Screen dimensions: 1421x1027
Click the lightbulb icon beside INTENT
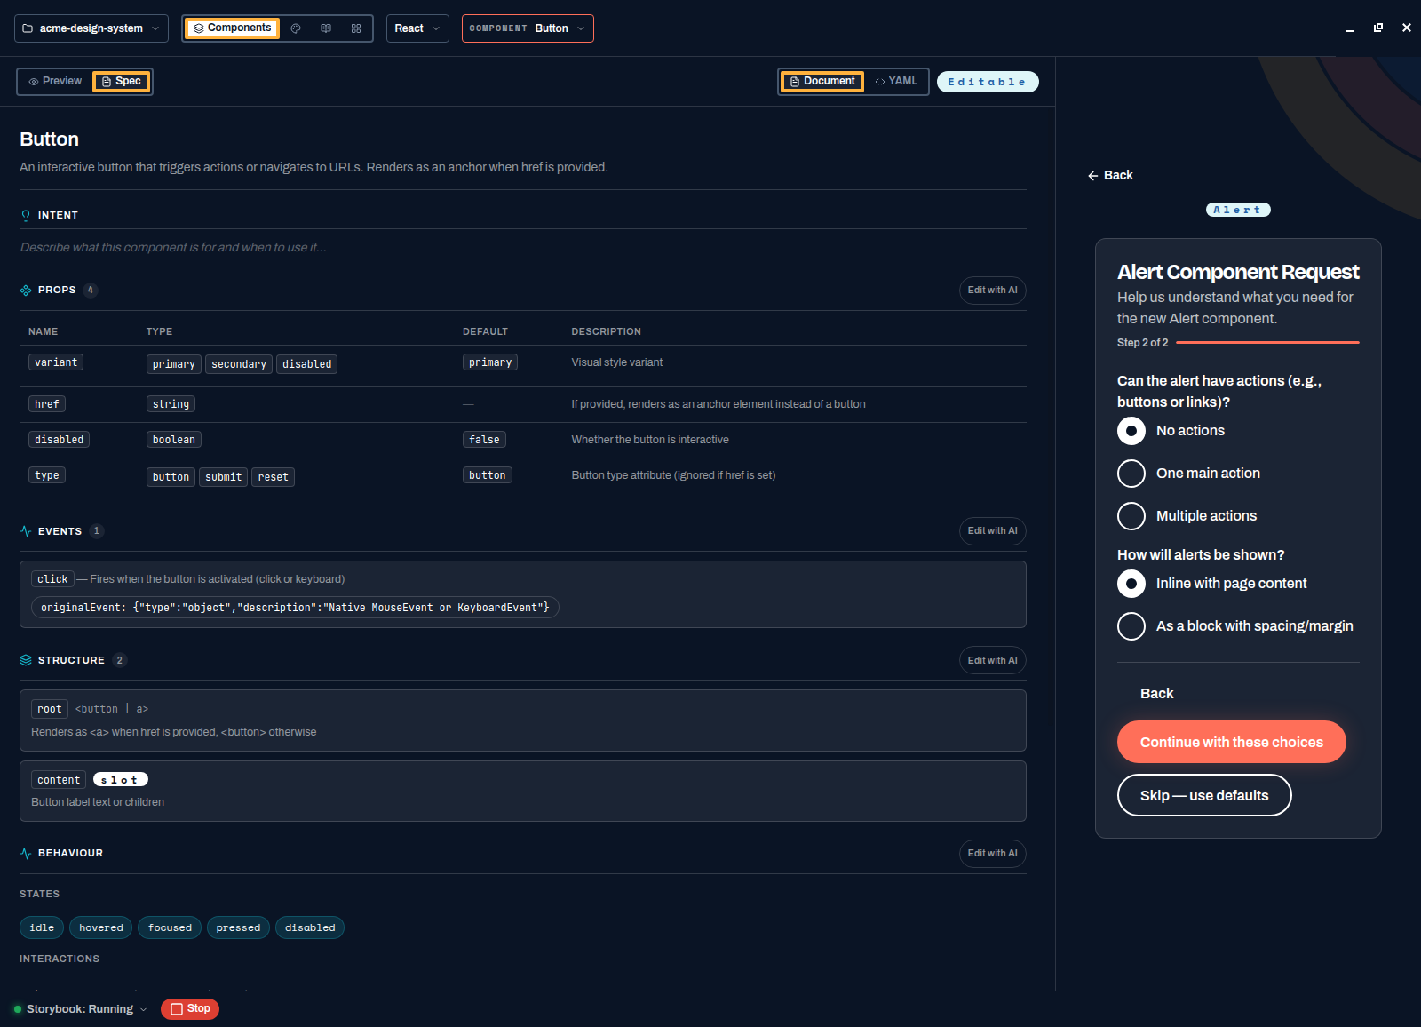(x=26, y=216)
